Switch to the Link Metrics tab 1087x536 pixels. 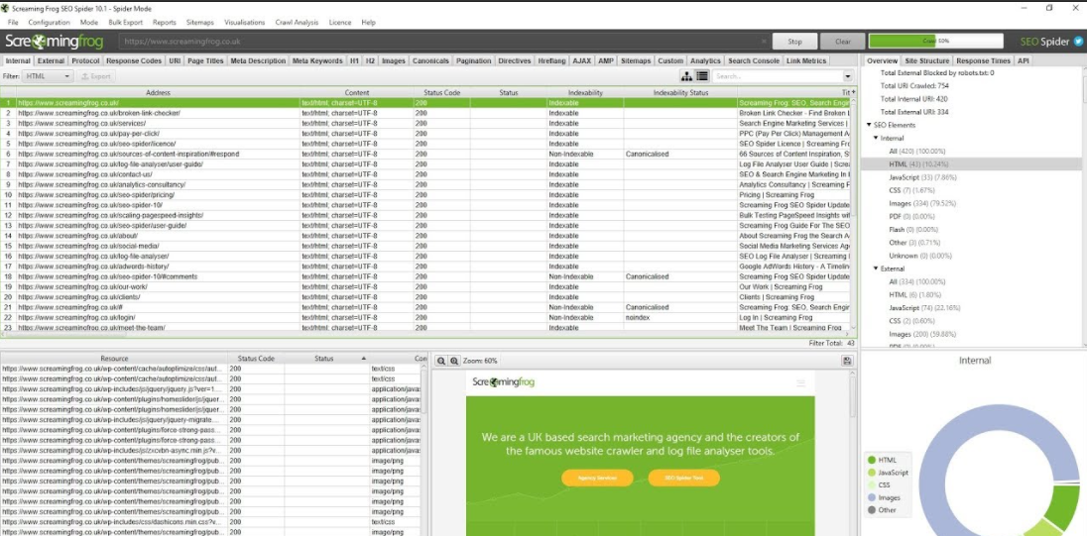[x=806, y=61]
